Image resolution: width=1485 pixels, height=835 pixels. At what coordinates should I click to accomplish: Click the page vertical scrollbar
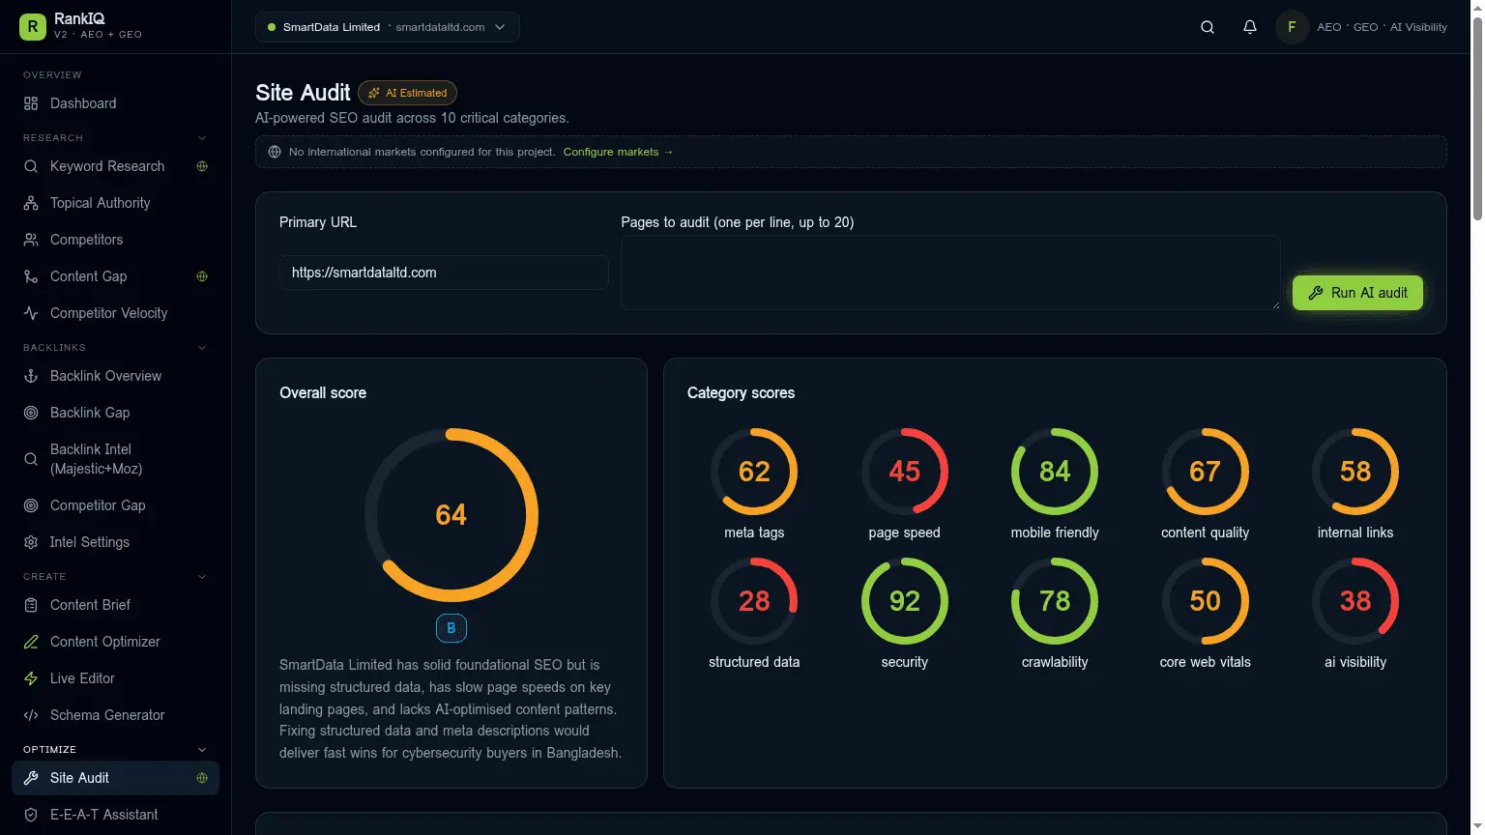point(1477,119)
